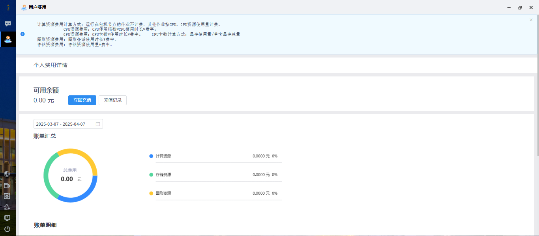Click the 计算资源 legend label
539x236 pixels.
pyautogui.click(x=163, y=156)
